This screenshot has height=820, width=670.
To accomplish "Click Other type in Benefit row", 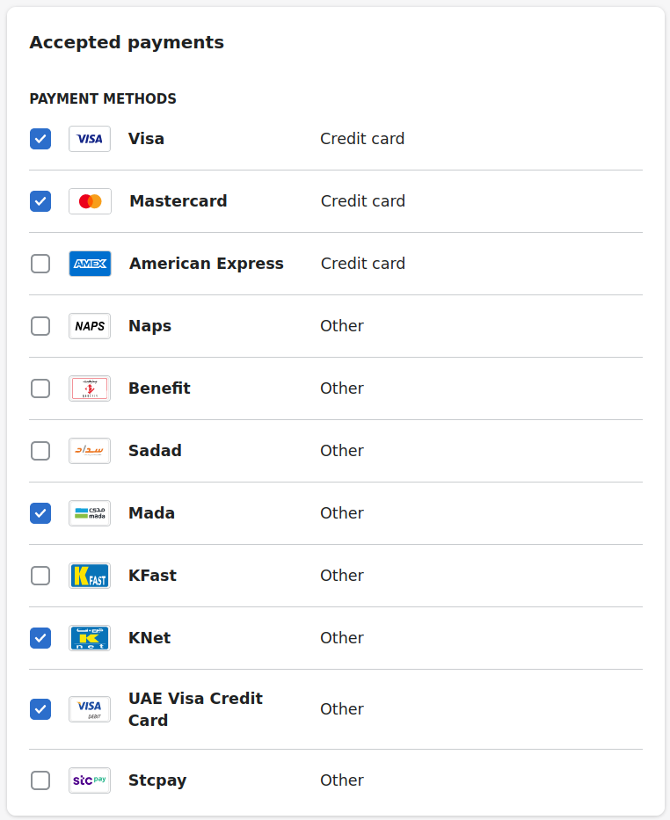I will [x=342, y=388].
